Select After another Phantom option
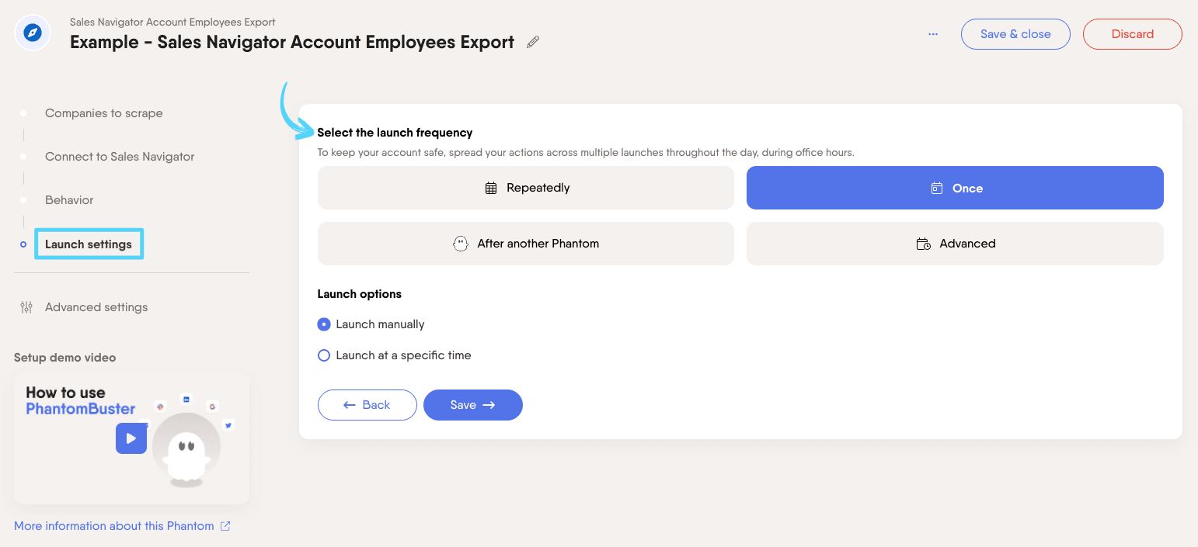This screenshot has height=547, width=1198. [526, 244]
